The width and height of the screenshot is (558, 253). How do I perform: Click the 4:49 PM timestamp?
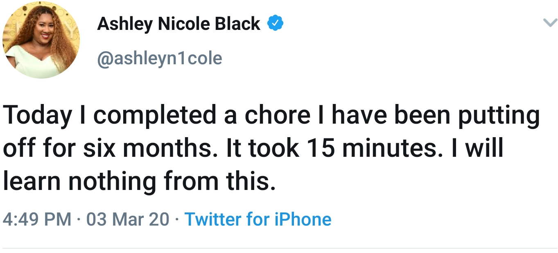click(37, 219)
